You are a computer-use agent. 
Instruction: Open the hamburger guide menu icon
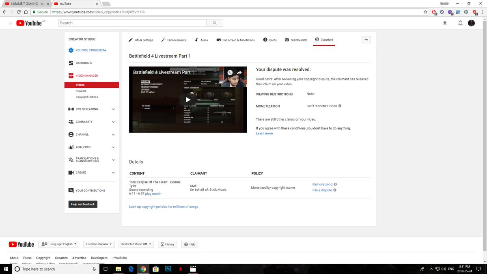click(x=10, y=23)
